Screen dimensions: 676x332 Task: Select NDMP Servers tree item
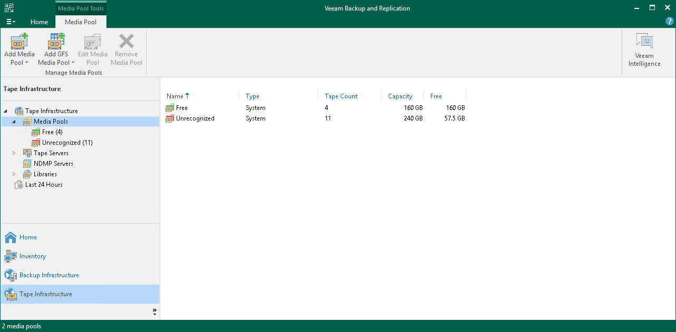pyautogui.click(x=53, y=164)
